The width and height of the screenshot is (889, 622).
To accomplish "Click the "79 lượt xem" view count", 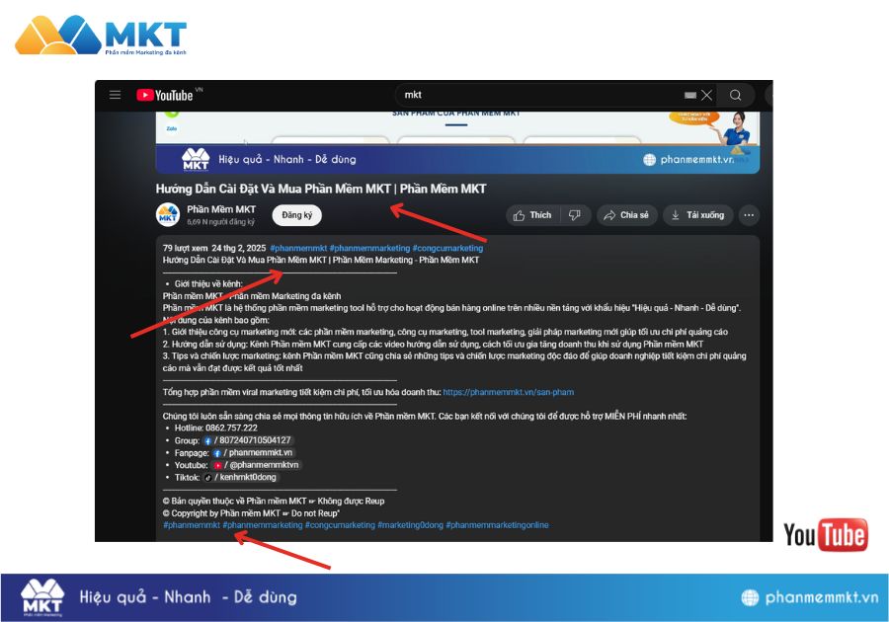I will pyautogui.click(x=186, y=248).
